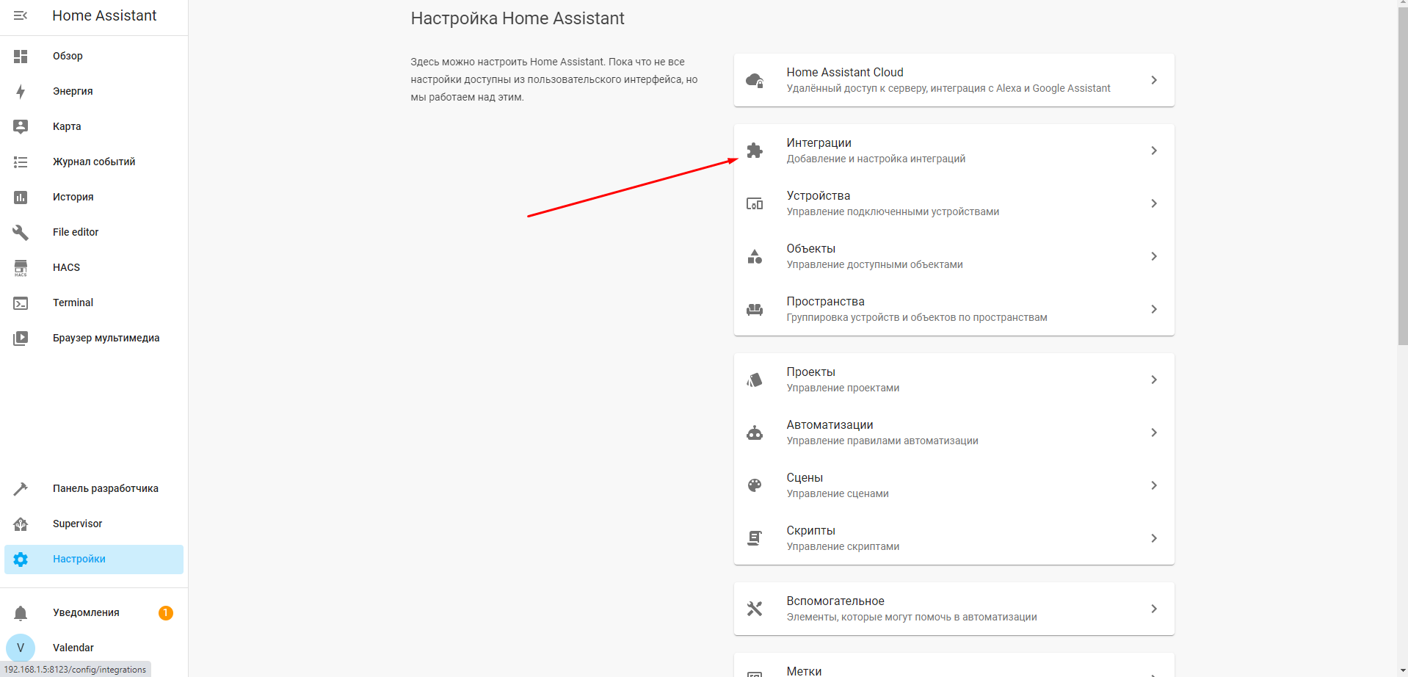
Task: Click the Scenes palette icon
Action: [x=755, y=485]
